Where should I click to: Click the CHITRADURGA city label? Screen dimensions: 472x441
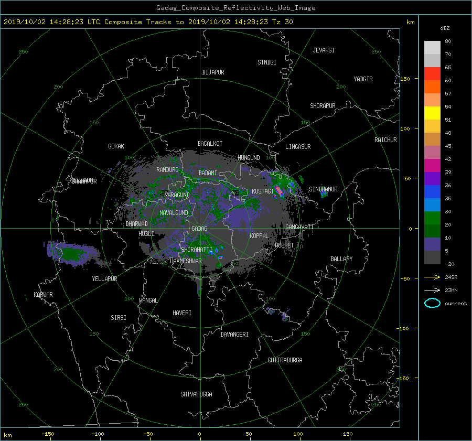tap(285, 360)
